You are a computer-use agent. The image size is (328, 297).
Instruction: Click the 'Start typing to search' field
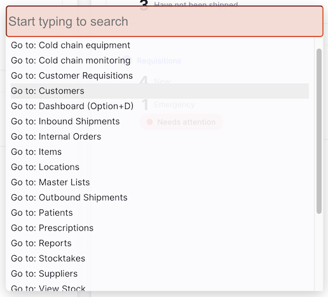(165, 22)
